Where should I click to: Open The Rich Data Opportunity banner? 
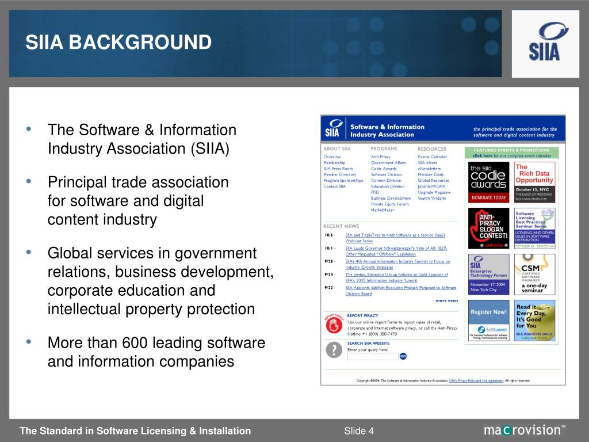pos(534,182)
